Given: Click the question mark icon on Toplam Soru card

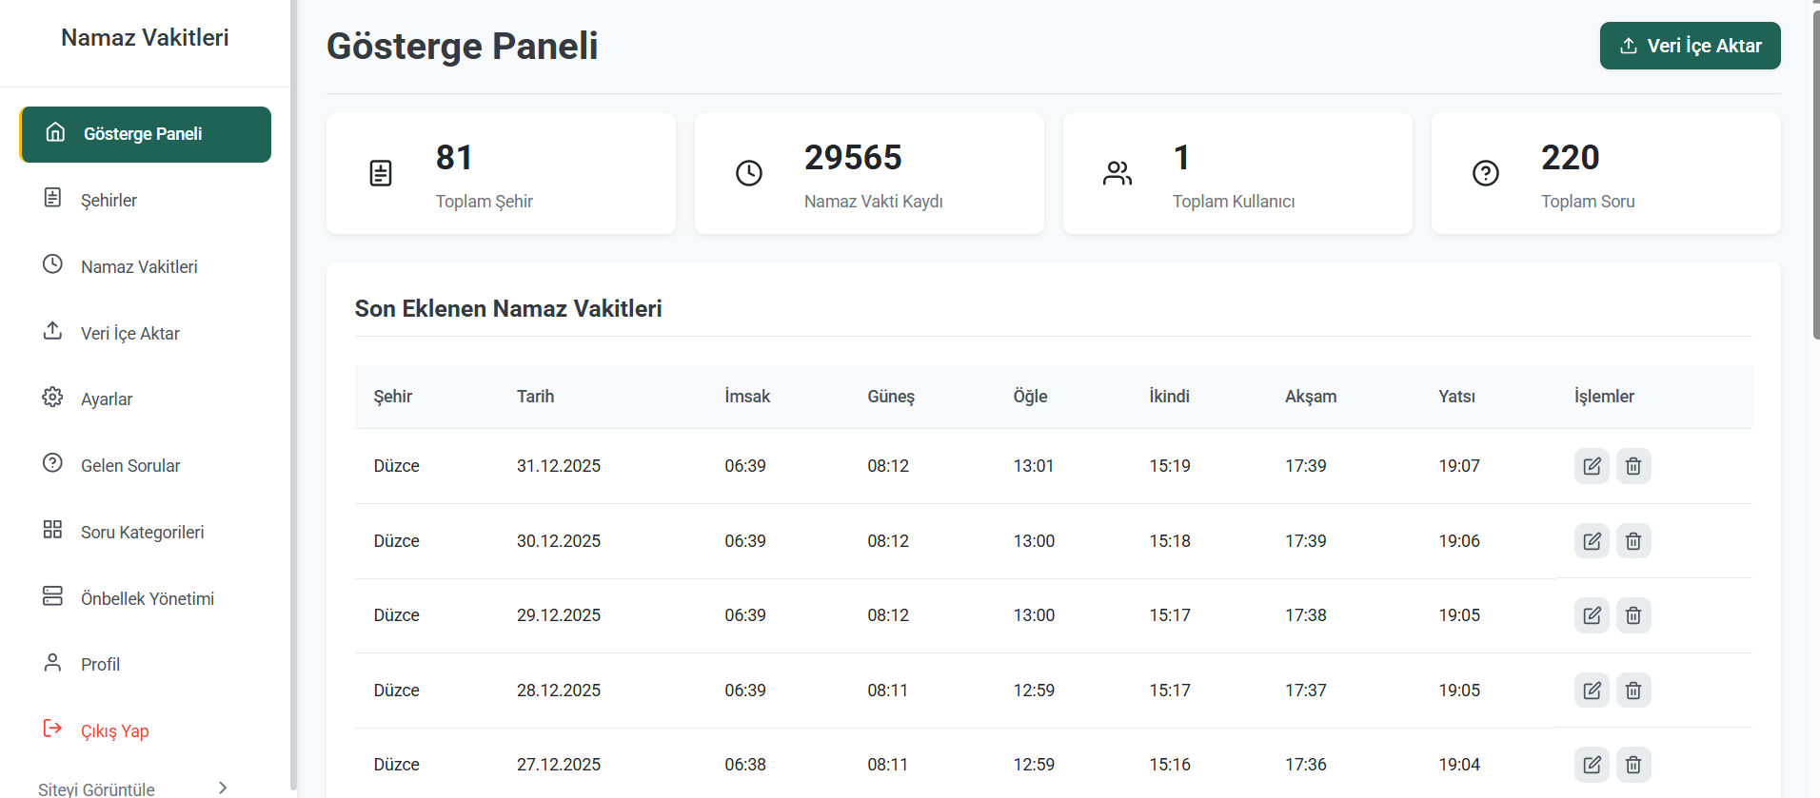Looking at the screenshot, I should [x=1486, y=173].
